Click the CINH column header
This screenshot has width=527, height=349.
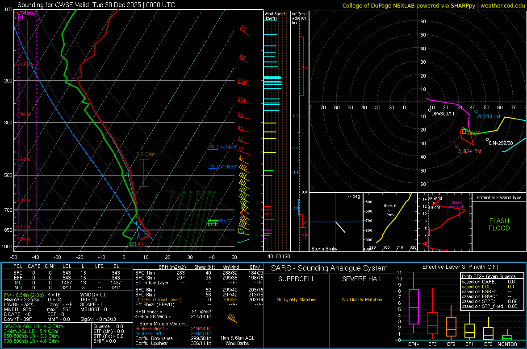pyautogui.click(x=51, y=266)
